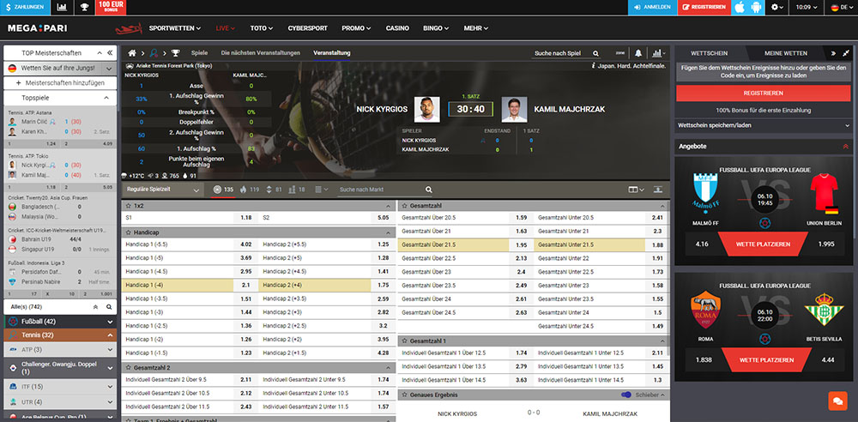Click the red airplane Aviator icon

[130, 28]
